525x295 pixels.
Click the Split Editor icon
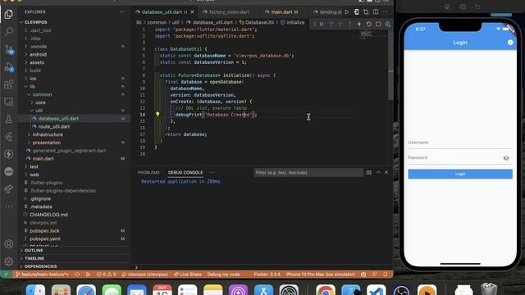coord(376,12)
